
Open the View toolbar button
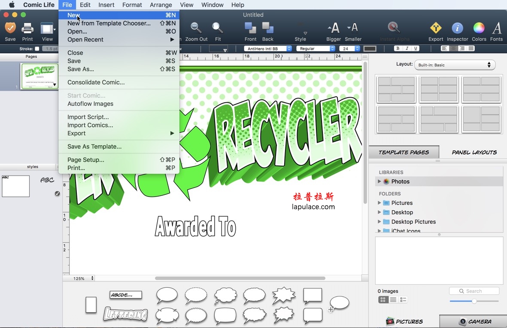point(47,29)
